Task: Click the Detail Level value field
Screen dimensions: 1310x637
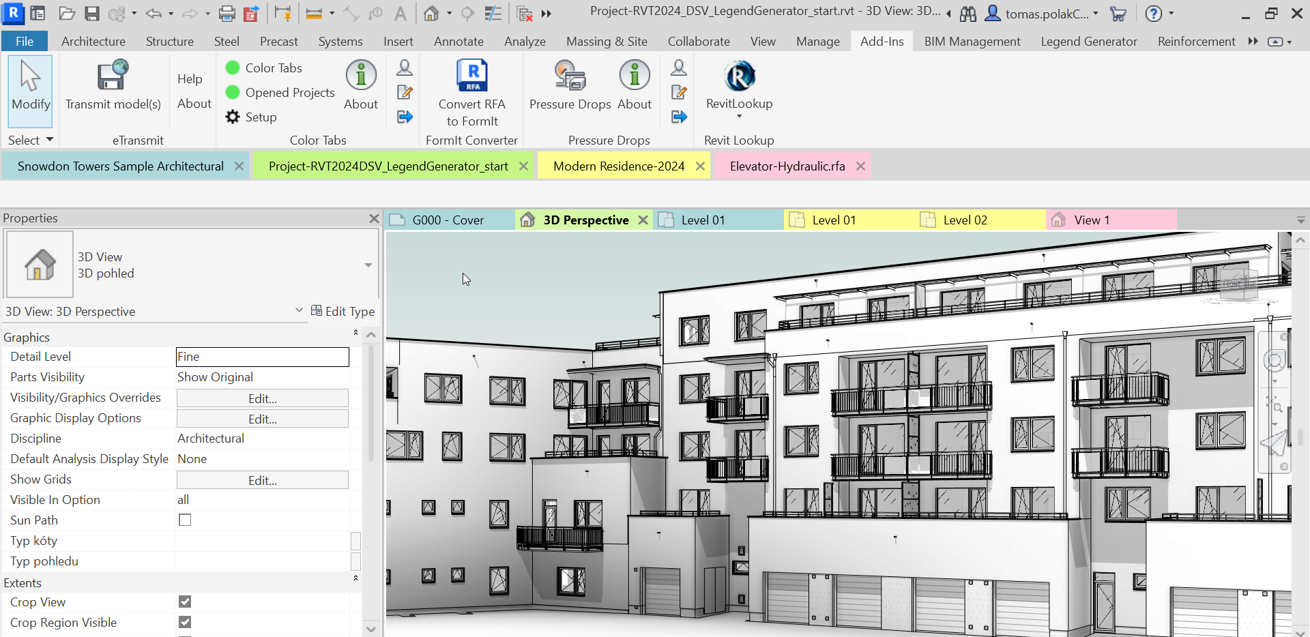Action: click(x=263, y=357)
